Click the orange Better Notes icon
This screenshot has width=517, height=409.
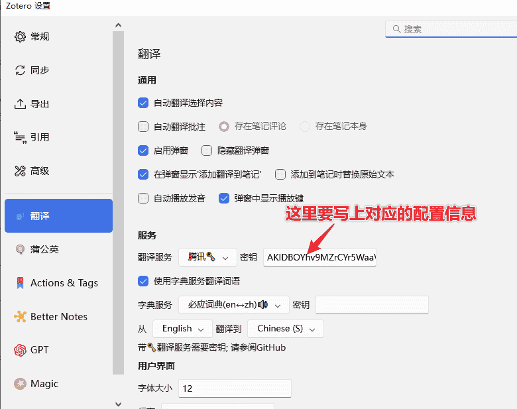pyautogui.click(x=20, y=317)
